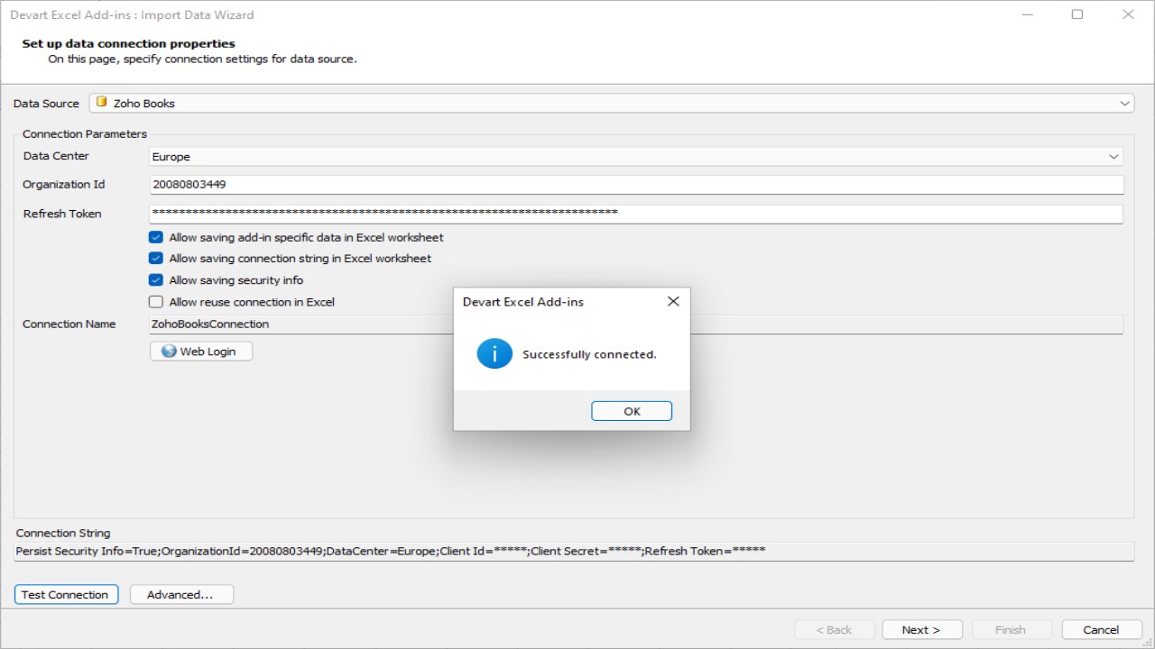Enable Allow reuse connection in Excel
Viewport: 1155px width, 649px height.
[156, 302]
